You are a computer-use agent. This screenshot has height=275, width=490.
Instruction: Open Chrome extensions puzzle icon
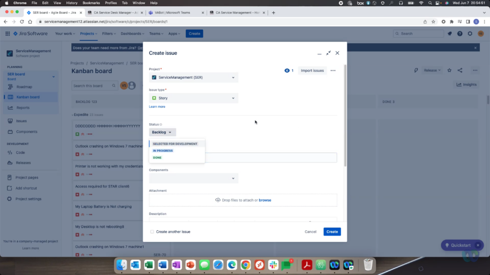coord(452,22)
